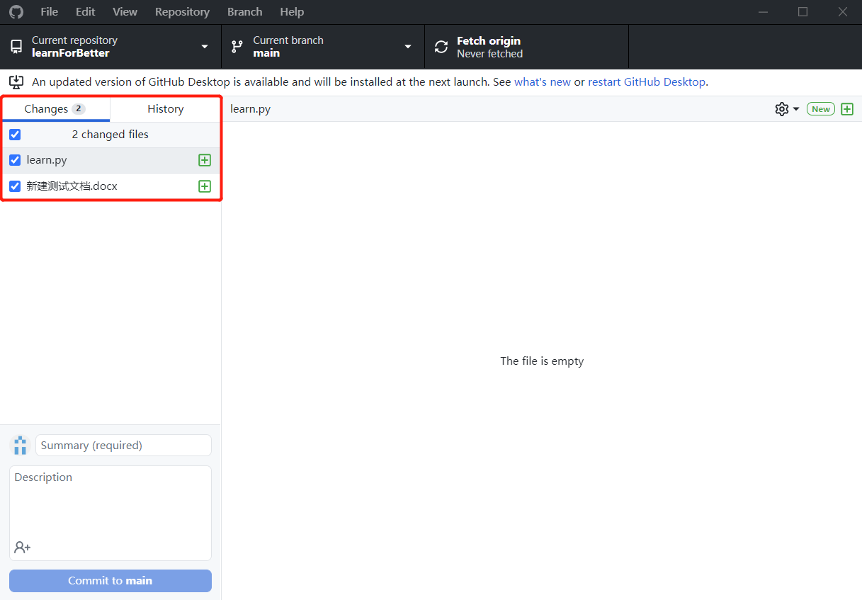
Task: Select the 新建测试文档.docx file row
Action: coord(110,186)
